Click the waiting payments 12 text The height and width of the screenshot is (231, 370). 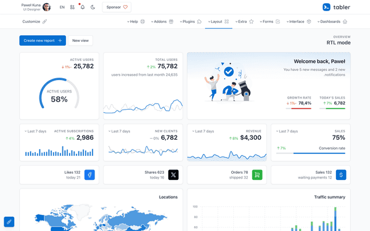(314, 177)
